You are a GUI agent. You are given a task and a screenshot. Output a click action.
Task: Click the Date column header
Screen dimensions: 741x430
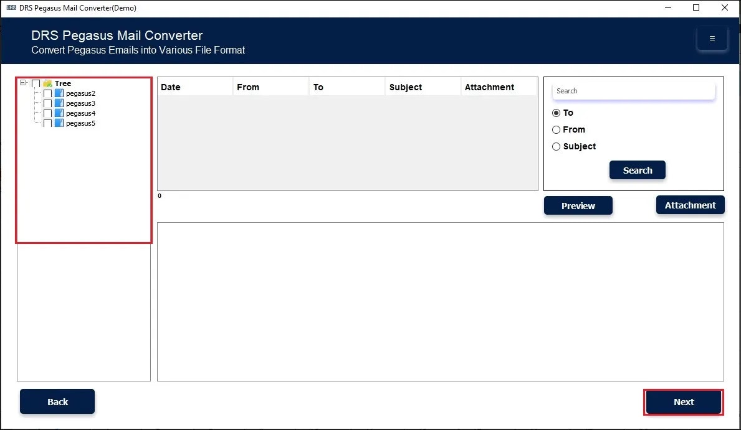pyautogui.click(x=195, y=87)
